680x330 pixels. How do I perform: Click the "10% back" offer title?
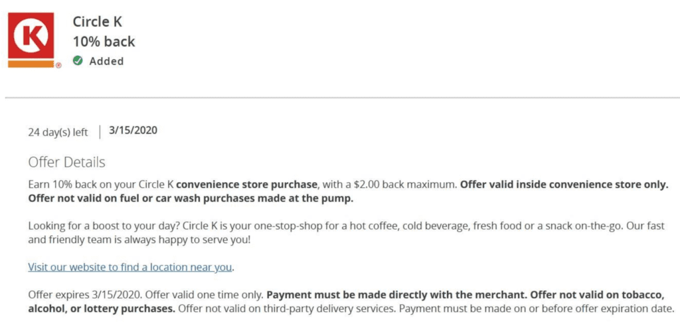[x=104, y=41]
